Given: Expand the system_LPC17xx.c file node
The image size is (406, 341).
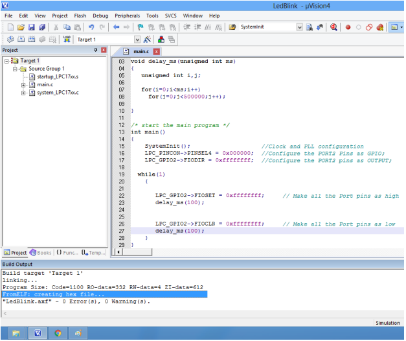Looking at the screenshot, I should 23,93.
